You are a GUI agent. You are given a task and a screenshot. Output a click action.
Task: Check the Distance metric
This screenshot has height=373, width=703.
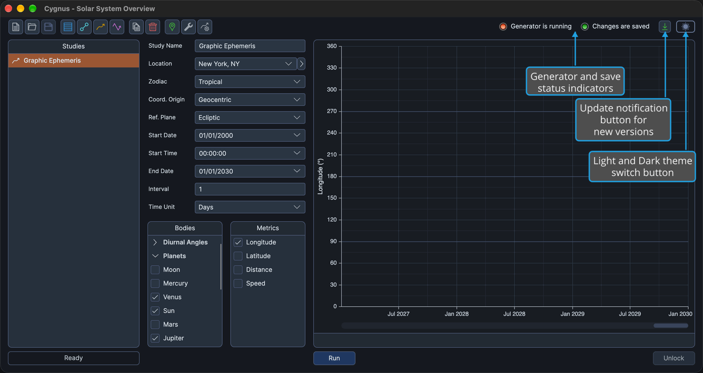point(238,270)
